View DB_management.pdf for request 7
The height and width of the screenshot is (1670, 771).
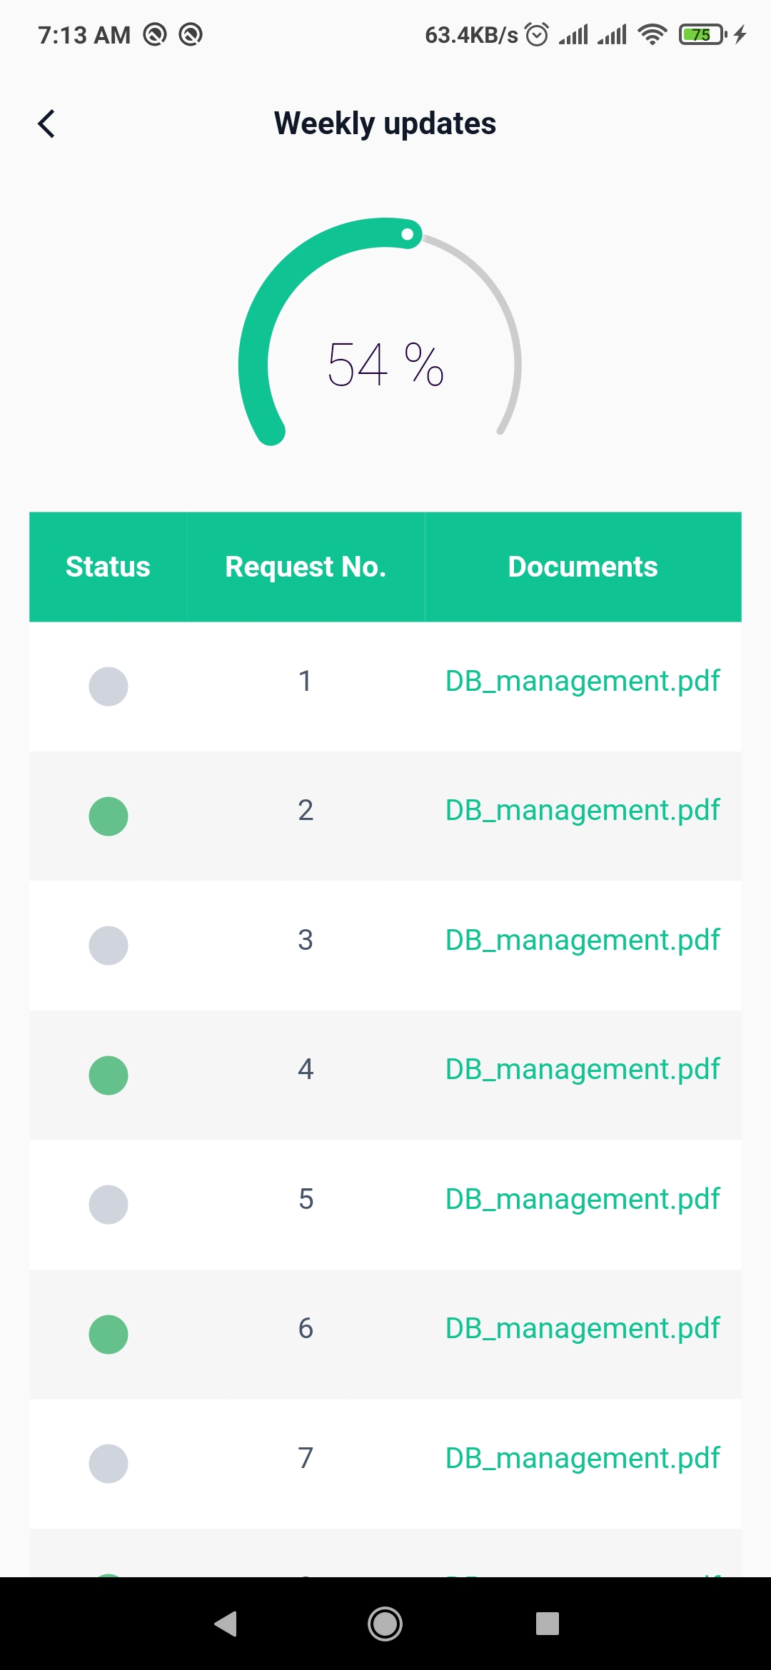point(583,1458)
